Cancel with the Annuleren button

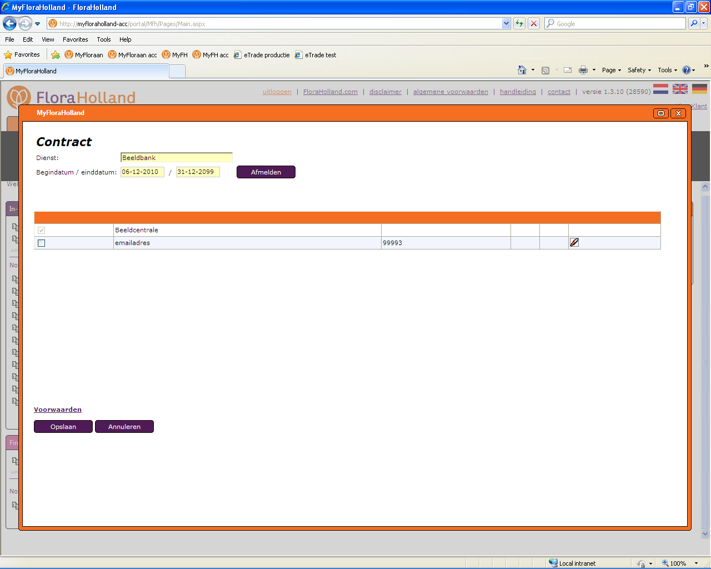pyautogui.click(x=124, y=427)
